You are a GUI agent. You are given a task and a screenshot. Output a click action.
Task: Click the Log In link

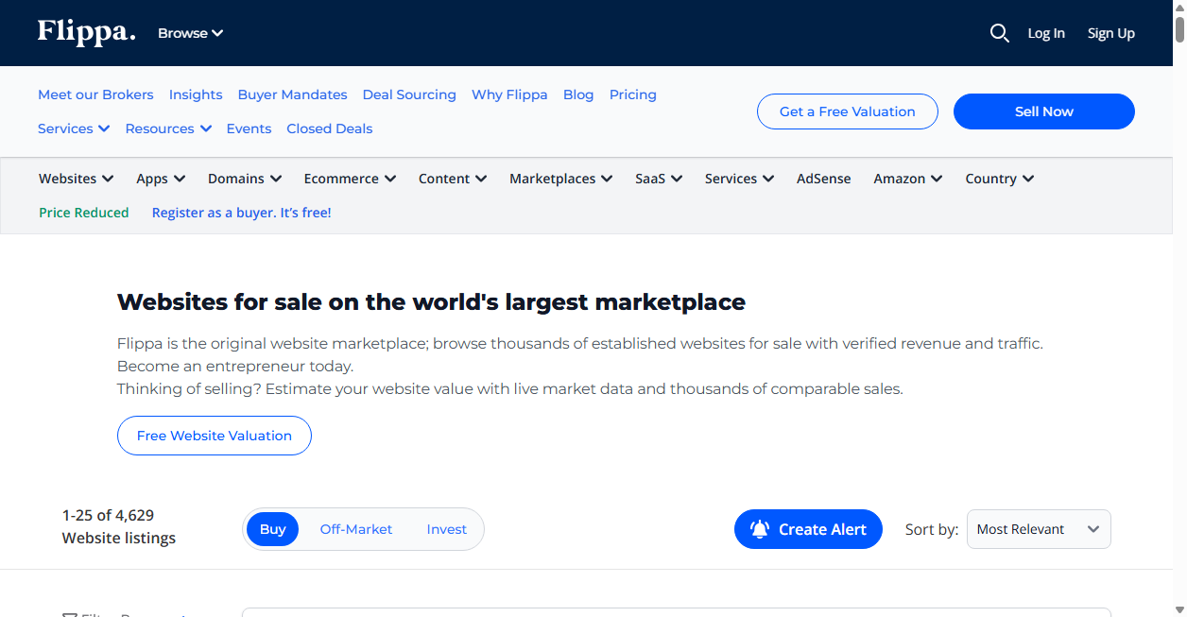[x=1046, y=33]
